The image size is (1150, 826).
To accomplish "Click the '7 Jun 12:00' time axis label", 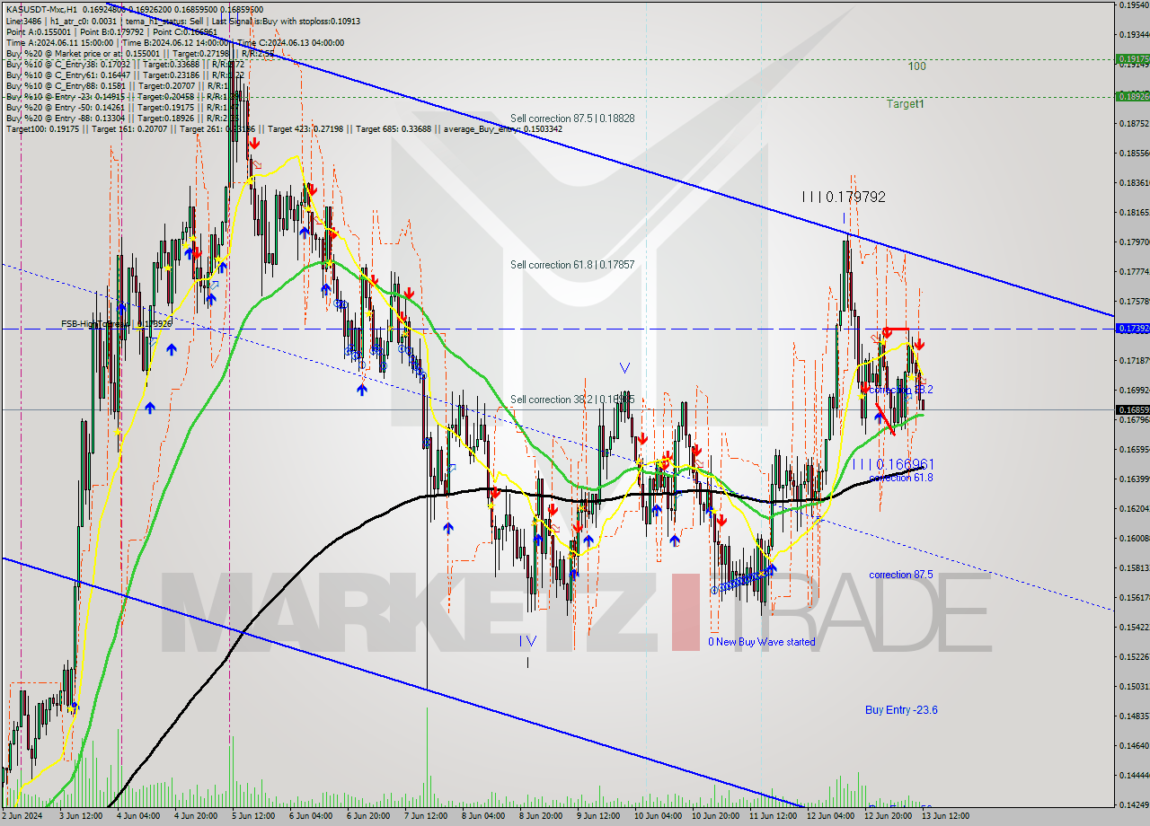I will point(425,816).
